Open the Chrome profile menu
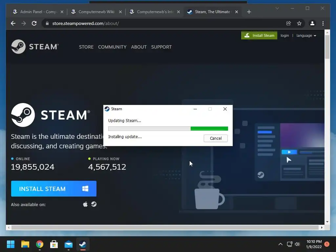 (x=312, y=23)
